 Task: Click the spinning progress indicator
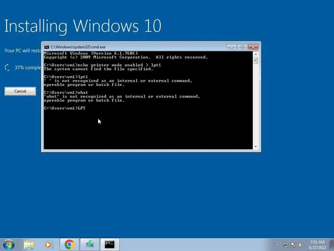(7, 67)
